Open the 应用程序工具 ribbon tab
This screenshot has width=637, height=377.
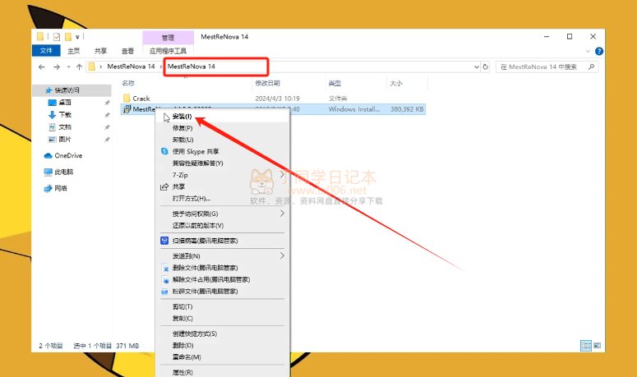tap(168, 51)
